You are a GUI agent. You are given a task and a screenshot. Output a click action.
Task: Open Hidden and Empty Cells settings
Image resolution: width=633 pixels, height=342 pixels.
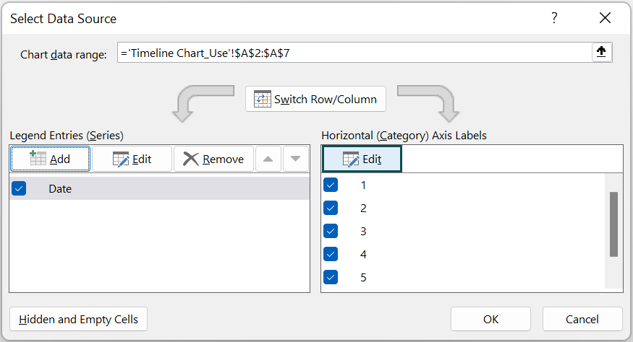click(x=79, y=319)
